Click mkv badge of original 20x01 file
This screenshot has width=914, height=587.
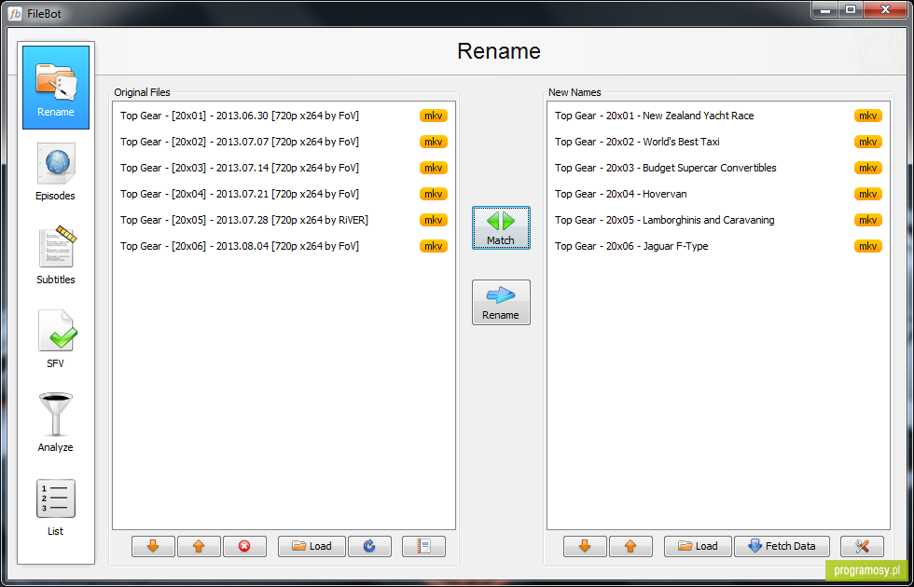(x=433, y=116)
